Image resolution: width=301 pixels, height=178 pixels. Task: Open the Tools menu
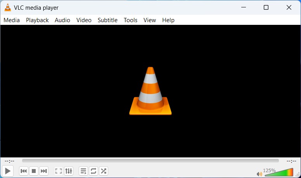pos(130,20)
